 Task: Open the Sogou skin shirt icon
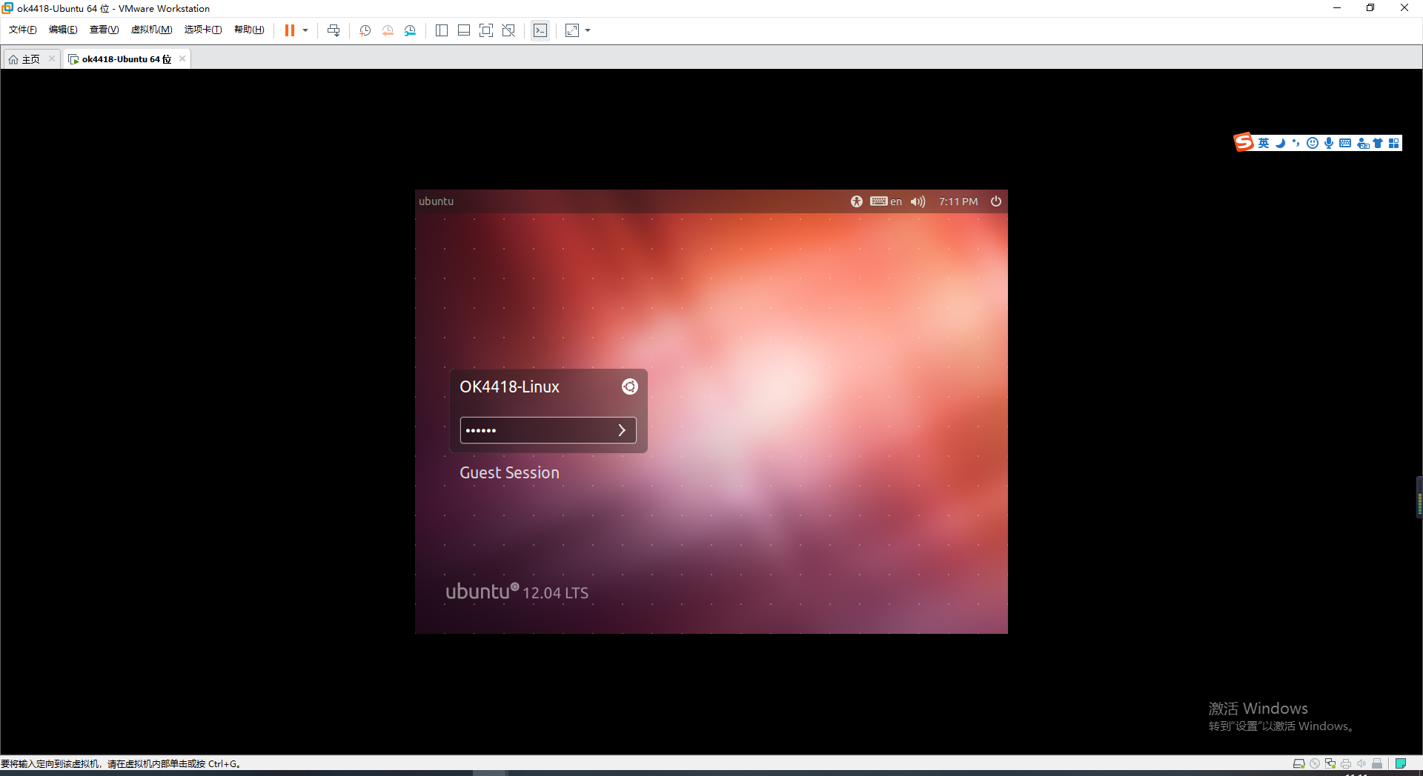[x=1378, y=143]
